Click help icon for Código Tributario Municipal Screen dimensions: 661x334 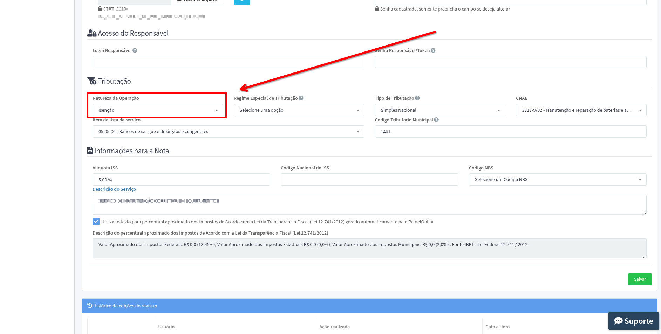tap(436, 120)
